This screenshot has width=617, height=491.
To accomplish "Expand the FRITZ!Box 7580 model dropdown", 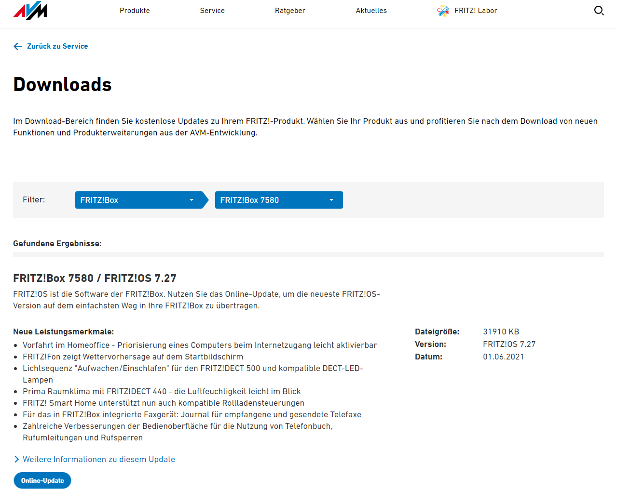I will tap(279, 200).
